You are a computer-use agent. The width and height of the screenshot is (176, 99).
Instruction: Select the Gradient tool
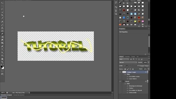point(2,37)
